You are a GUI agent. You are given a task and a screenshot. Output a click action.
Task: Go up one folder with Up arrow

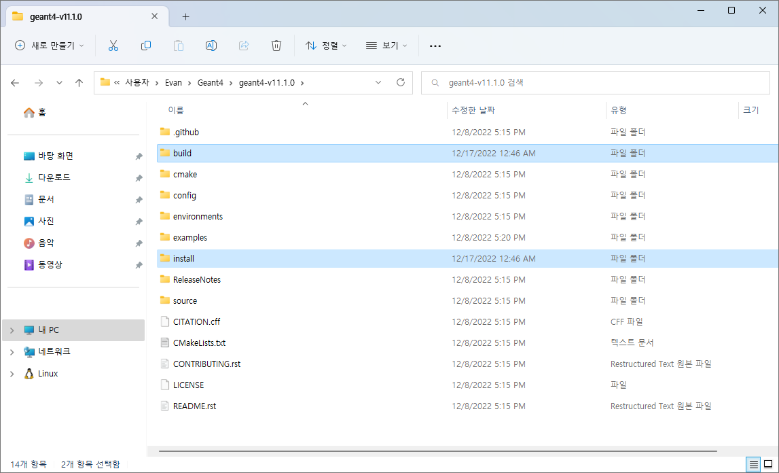coord(79,82)
